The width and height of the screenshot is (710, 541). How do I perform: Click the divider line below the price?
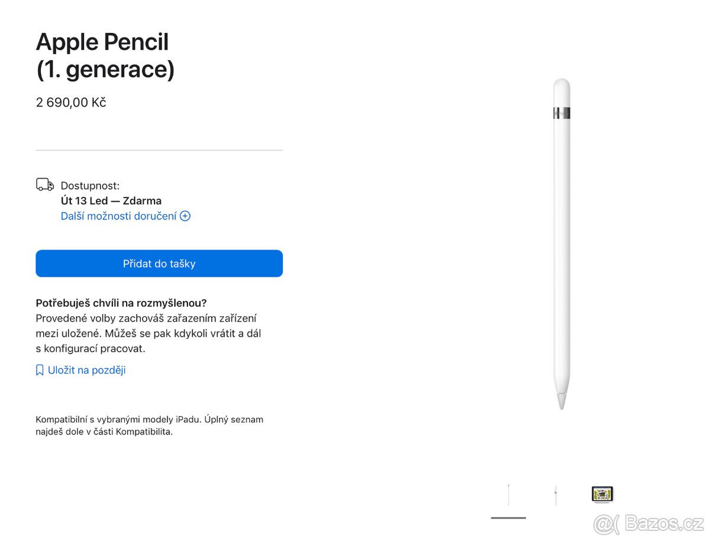pos(159,150)
